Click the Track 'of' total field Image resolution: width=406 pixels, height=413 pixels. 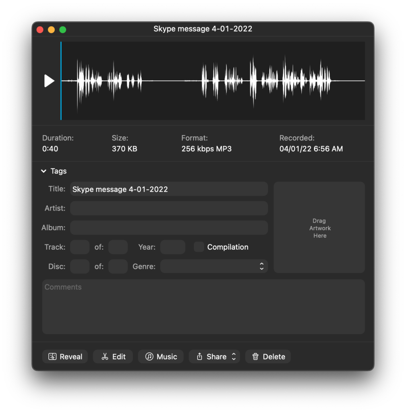[x=118, y=247]
